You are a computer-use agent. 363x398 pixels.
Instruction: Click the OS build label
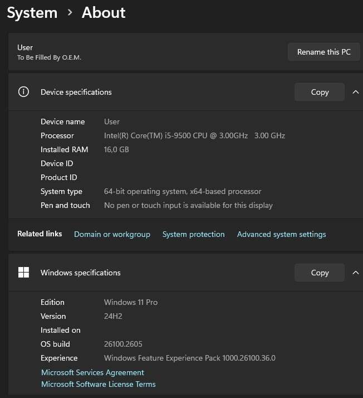click(x=55, y=344)
